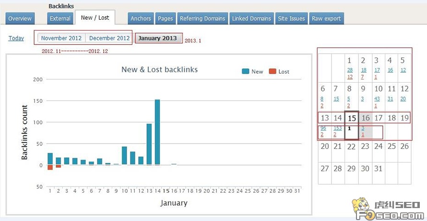Click the tallest bar for January 14

tap(157, 132)
